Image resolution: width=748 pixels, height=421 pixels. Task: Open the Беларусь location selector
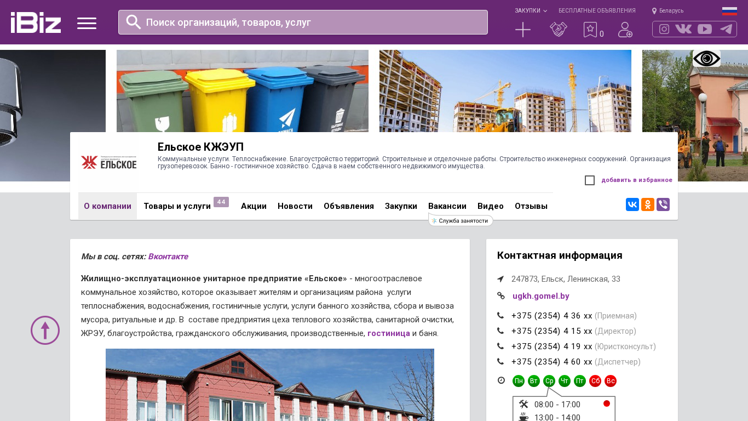pos(668,10)
